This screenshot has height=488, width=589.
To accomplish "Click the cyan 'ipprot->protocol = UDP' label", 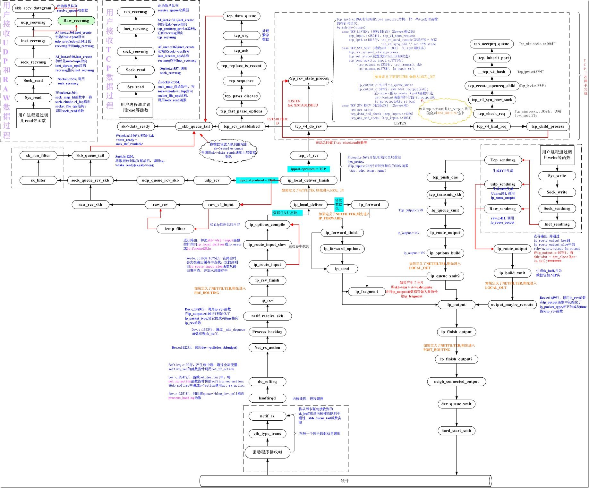I will point(258,180).
